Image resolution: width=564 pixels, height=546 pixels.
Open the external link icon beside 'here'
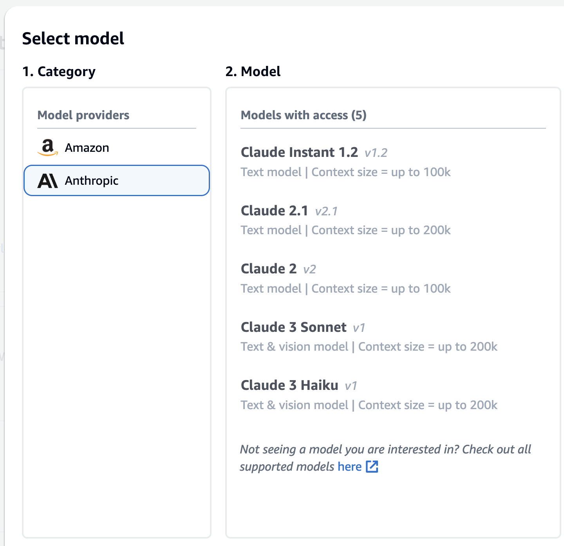[x=372, y=466]
